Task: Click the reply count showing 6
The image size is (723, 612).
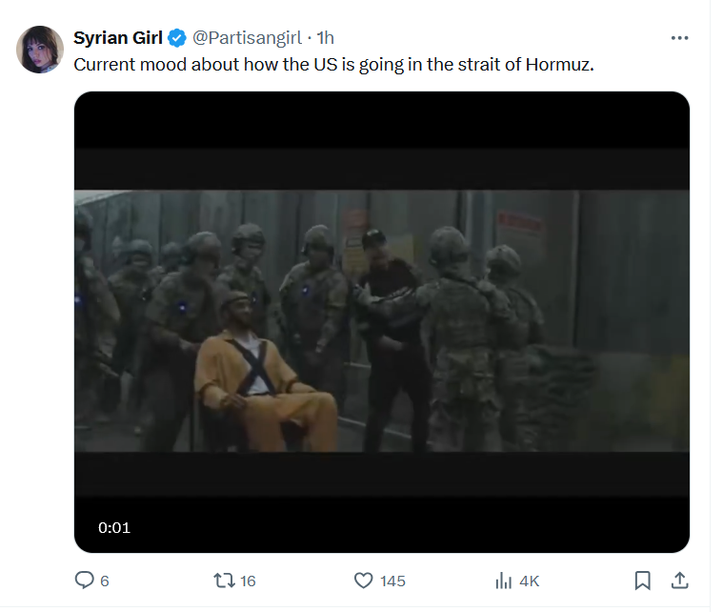Action: tap(104, 581)
